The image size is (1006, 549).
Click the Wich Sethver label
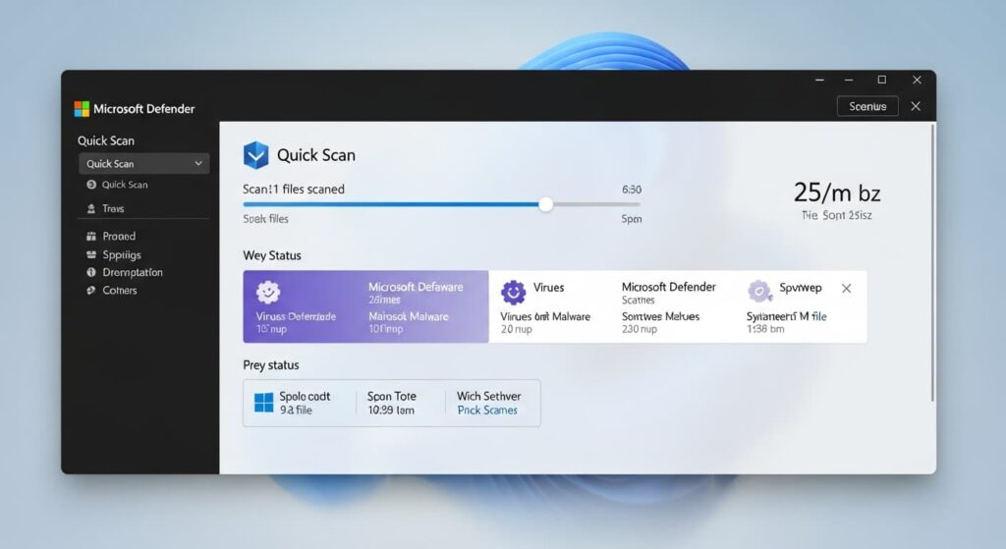pos(489,397)
